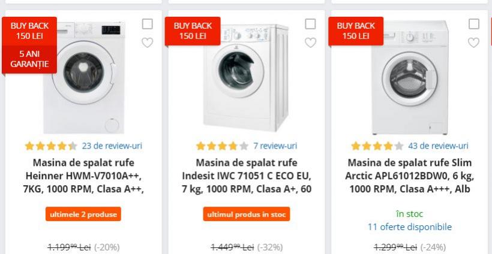Viewport: 492px width, 254px height.
Task: Open 23 de review-uri link
Action: coord(112,146)
